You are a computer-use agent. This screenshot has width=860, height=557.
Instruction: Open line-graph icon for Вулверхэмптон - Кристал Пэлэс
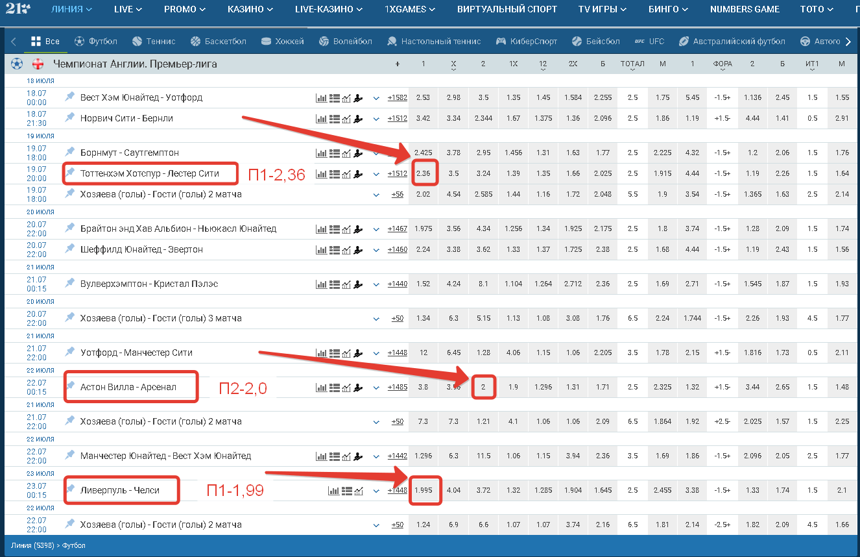[x=346, y=284]
